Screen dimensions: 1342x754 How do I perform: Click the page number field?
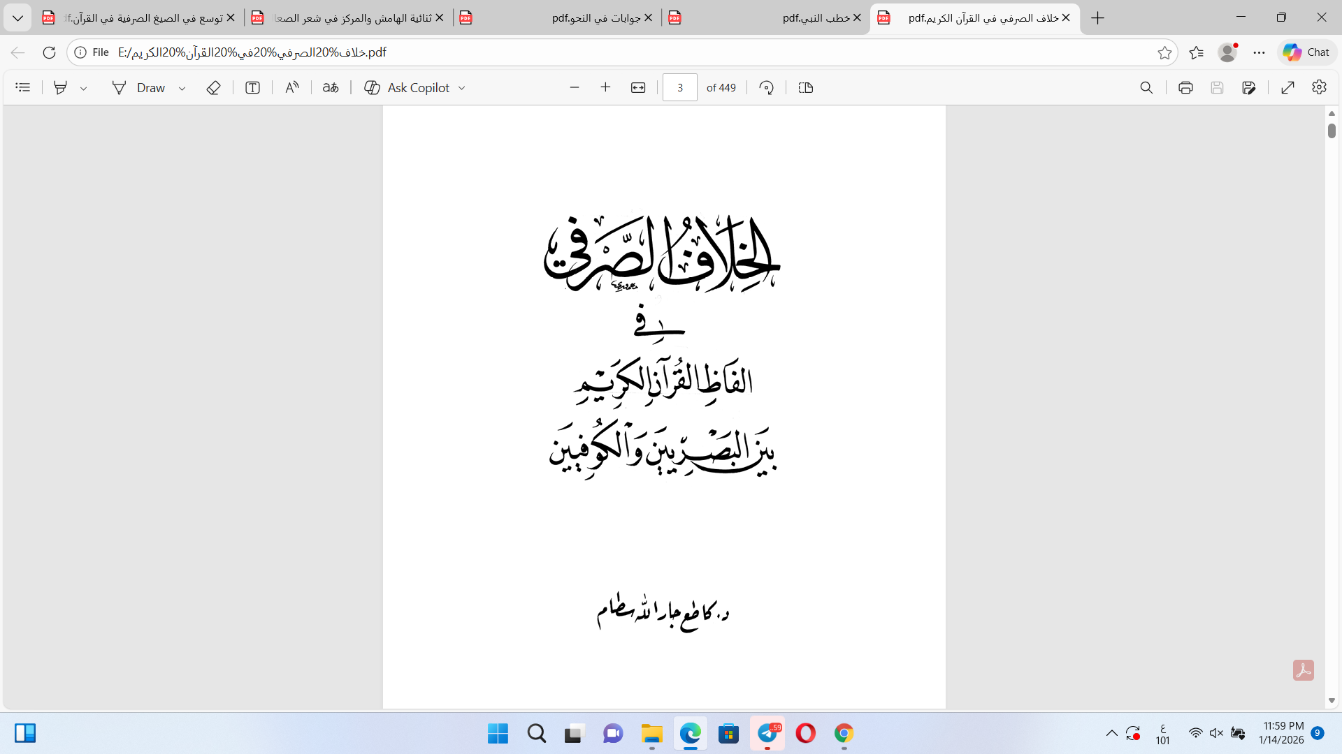pyautogui.click(x=679, y=87)
